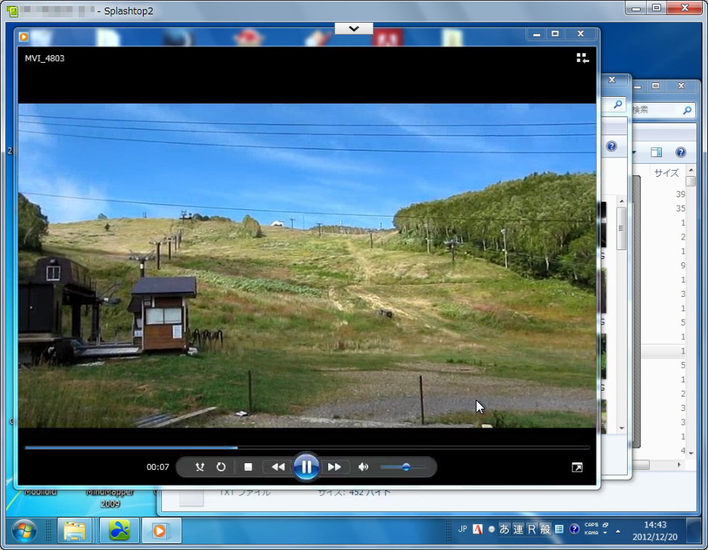Open the IME tools menu

(560, 529)
